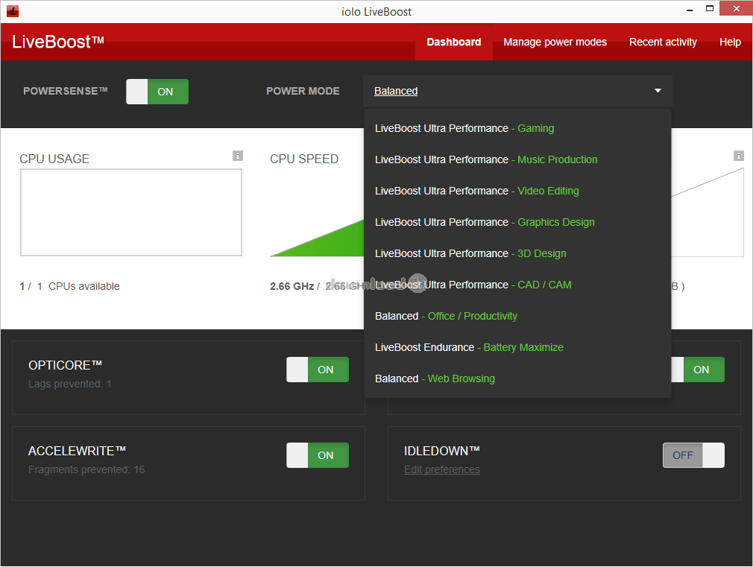
Task: Turn off the OptiCore toggle
Action: point(318,370)
